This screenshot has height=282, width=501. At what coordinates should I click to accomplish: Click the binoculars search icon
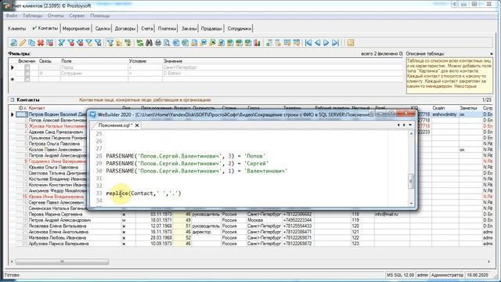[x=149, y=42]
